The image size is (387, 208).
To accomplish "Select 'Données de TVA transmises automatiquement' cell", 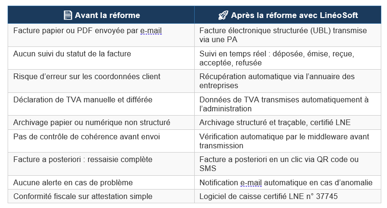I will (284, 104).
